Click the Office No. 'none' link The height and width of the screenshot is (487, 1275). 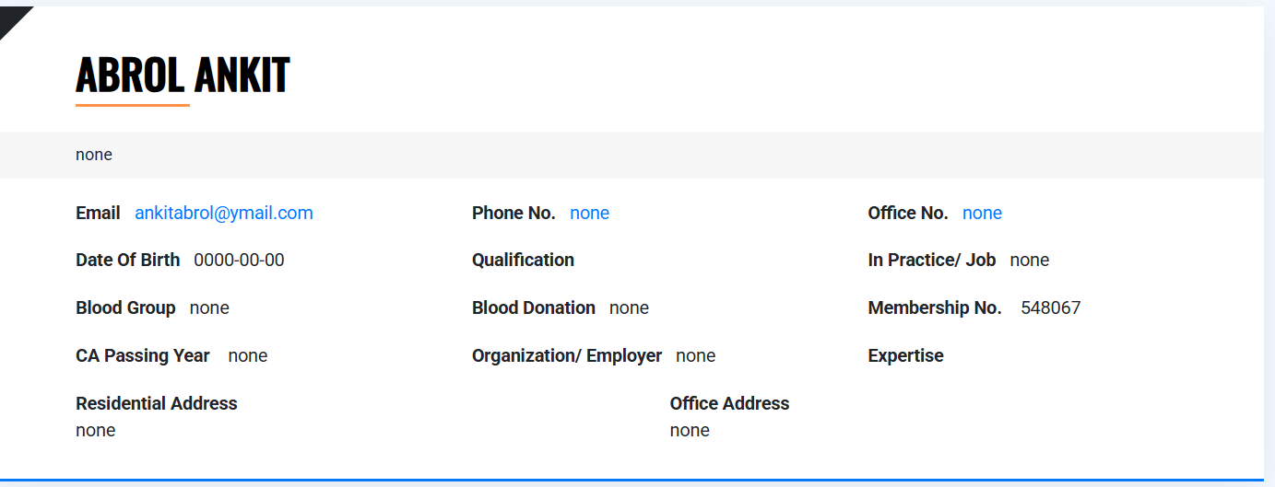click(x=982, y=214)
